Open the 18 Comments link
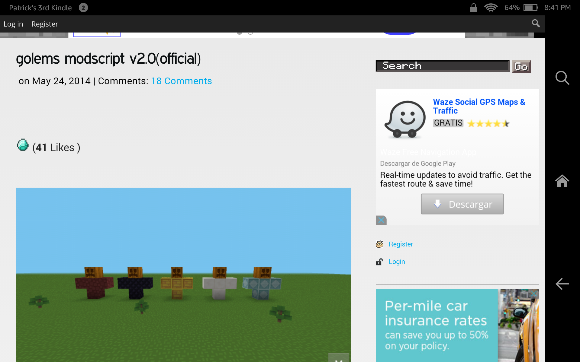The width and height of the screenshot is (580, 362). (181, 81)
